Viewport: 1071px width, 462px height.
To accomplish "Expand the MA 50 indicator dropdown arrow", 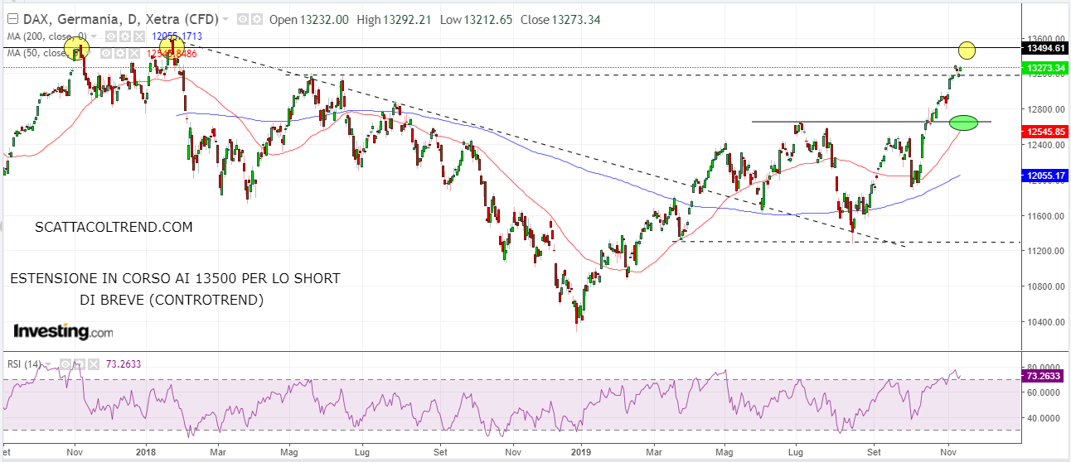I will click(89, 53).
